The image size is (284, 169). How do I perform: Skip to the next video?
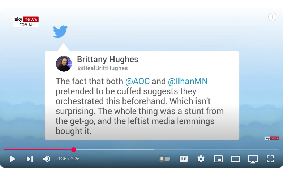click(30, 159)
